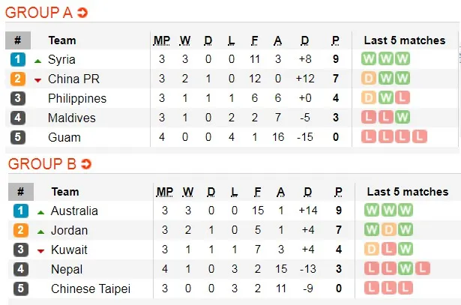Click Jordan's green up-arrow trend icon
The image size is (461, 305).
tap(40, 231)
